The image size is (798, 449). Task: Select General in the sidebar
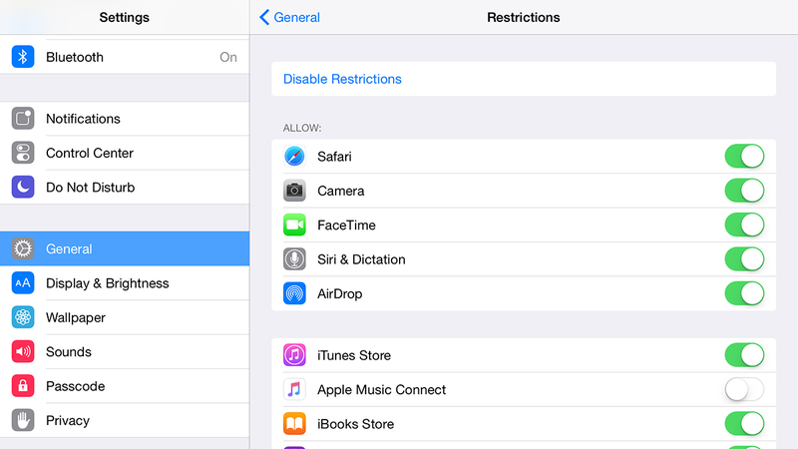[x=125, y=248]
